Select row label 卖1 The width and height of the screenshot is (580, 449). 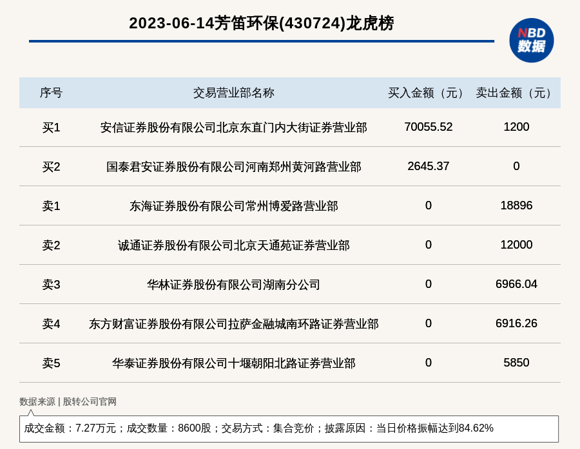[x=51, y=206]
